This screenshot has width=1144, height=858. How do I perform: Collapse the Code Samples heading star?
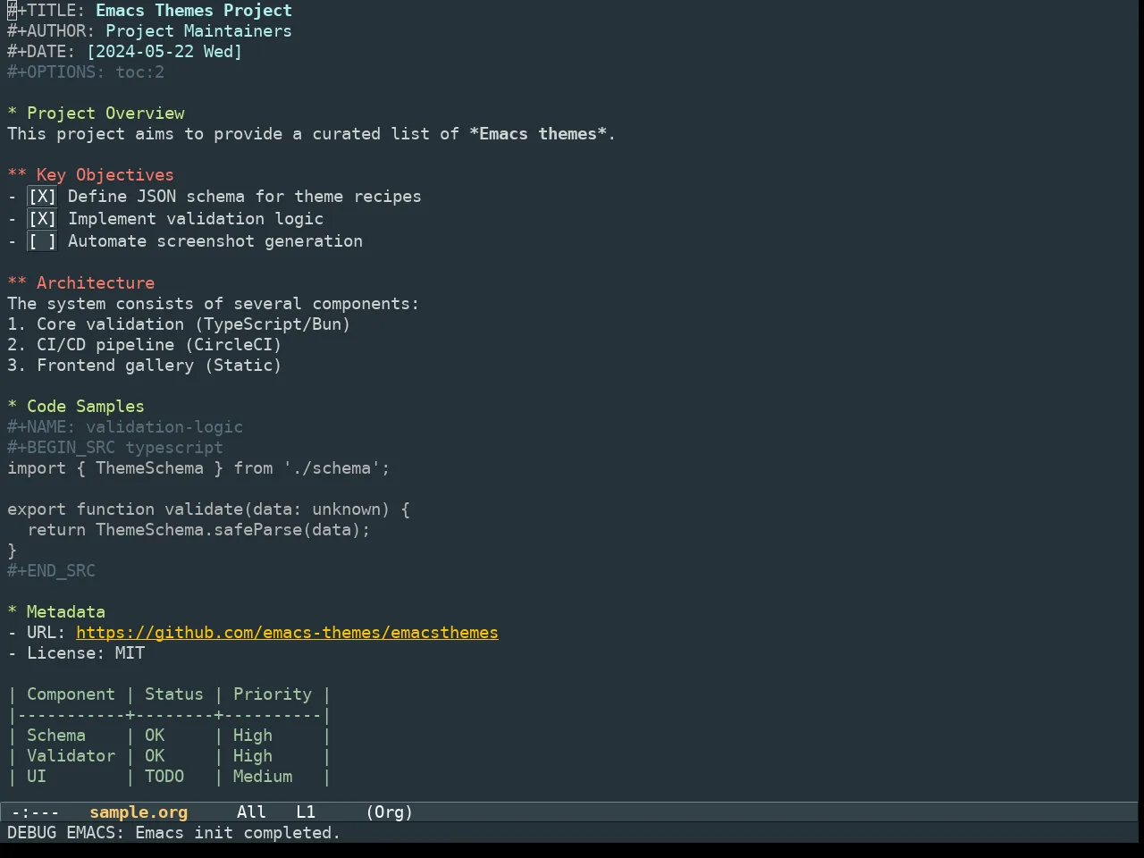[13, 407]
